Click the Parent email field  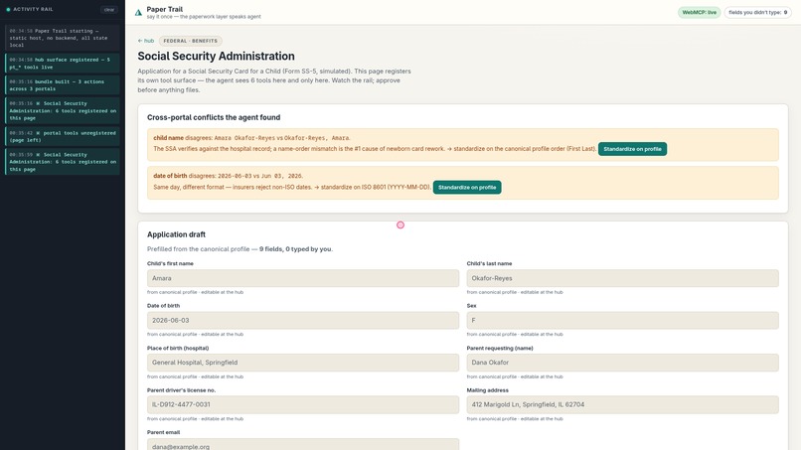(303, 444)
